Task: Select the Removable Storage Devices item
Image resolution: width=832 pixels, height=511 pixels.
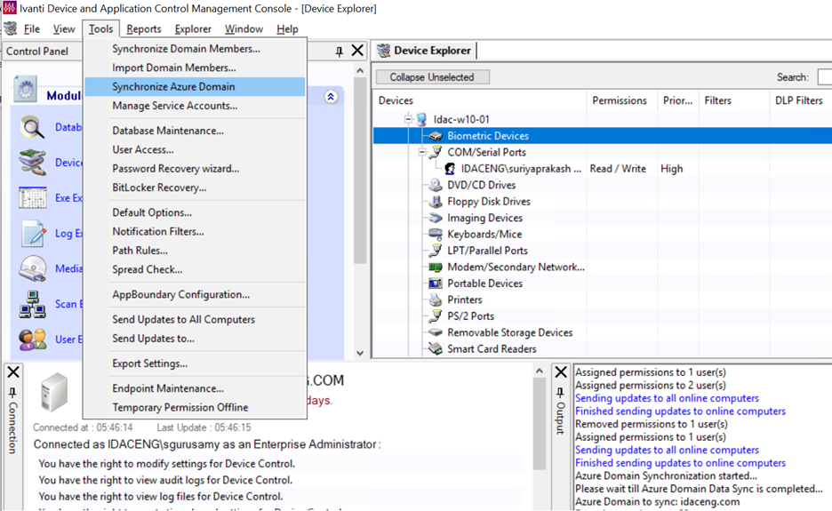Action: click(x=509, y=332)
